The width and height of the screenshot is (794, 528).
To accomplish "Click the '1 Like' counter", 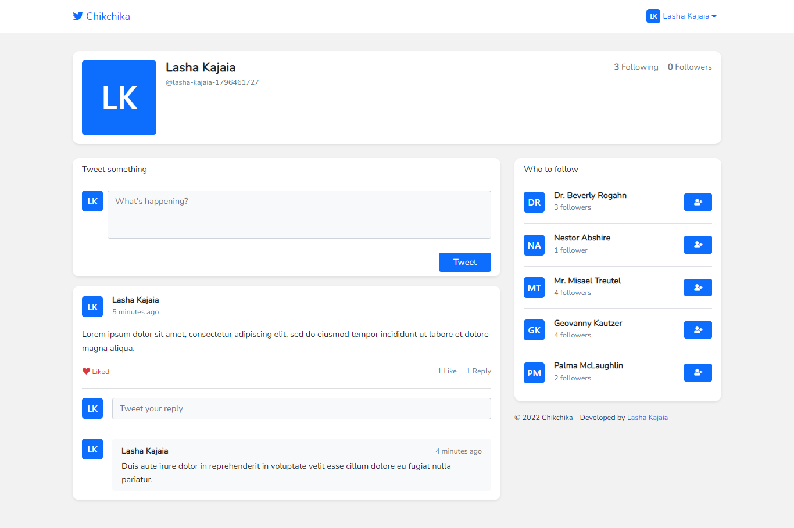I will pos(446,371).
